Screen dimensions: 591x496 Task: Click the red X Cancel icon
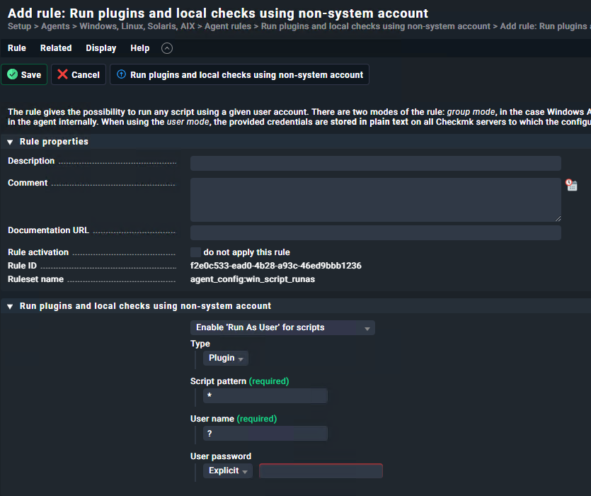[63, 74]
